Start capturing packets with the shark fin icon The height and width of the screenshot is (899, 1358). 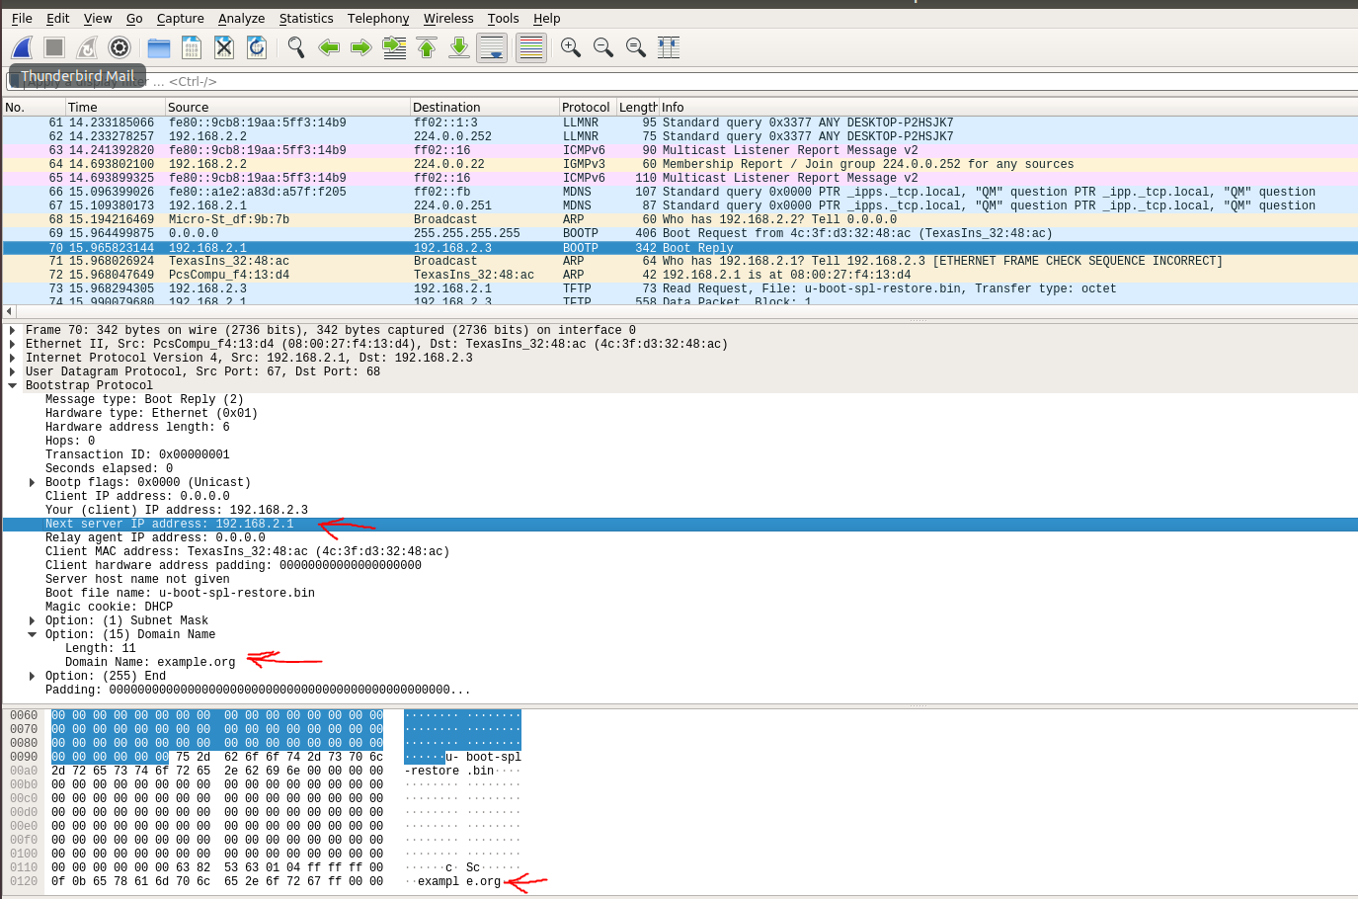[x=22, y=47]
